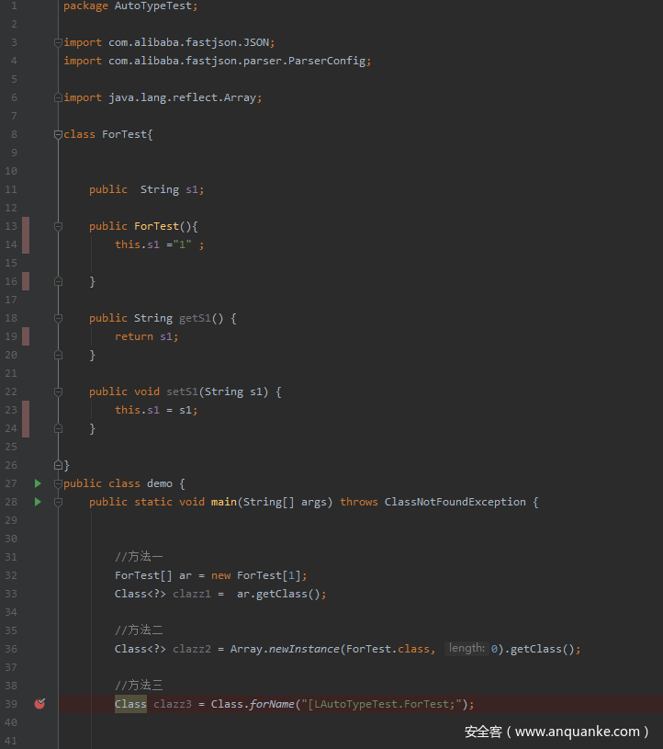Click the run icon beside main method
This screenshot has width=663, height=749.
[x=38, y=502]
